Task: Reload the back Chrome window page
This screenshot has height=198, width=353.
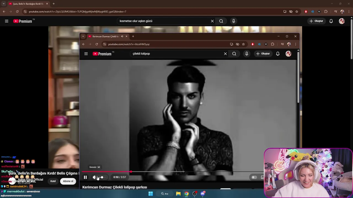Action: pyautogui.click(x=17, y=12)
